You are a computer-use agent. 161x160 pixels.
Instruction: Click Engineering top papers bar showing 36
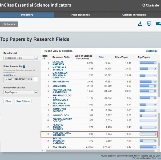pyautogui.click(x=148, y=81)
